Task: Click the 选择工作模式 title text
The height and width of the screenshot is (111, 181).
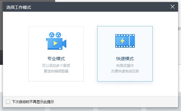Action: click(x=19, y=7)
